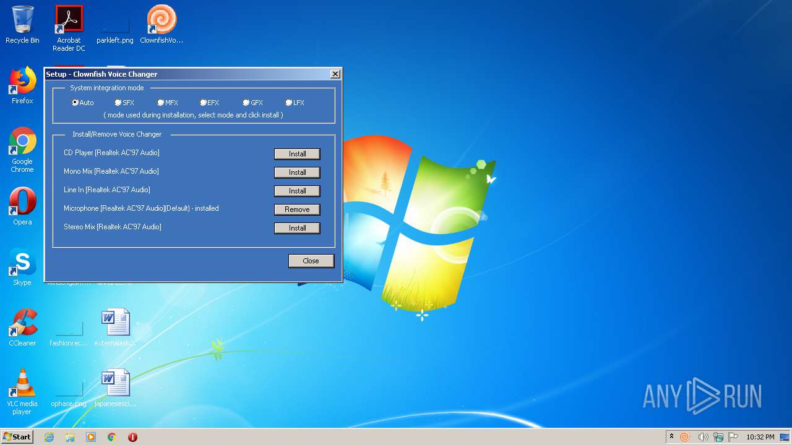This screenshot has height=445, width=792.
Task: Show hidden tray icons arrow
Action: [x=671, y=437]
